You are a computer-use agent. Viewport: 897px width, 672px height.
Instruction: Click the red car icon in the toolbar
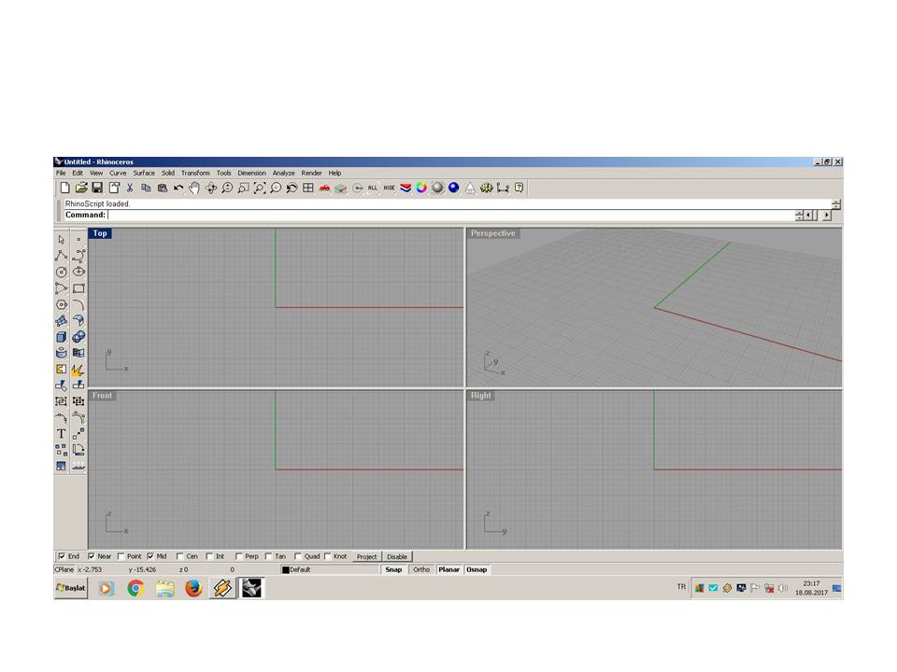click(324, 188)
